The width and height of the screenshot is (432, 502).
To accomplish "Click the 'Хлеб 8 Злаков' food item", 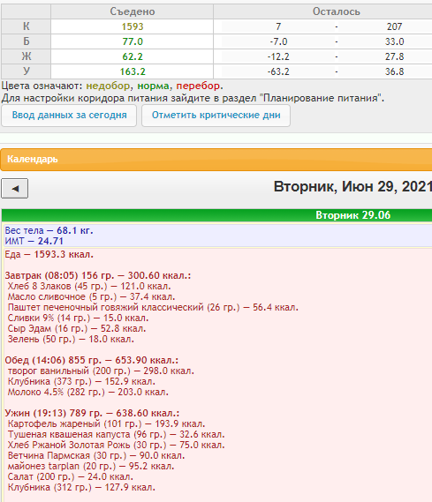I will click(x=89, y=286).
